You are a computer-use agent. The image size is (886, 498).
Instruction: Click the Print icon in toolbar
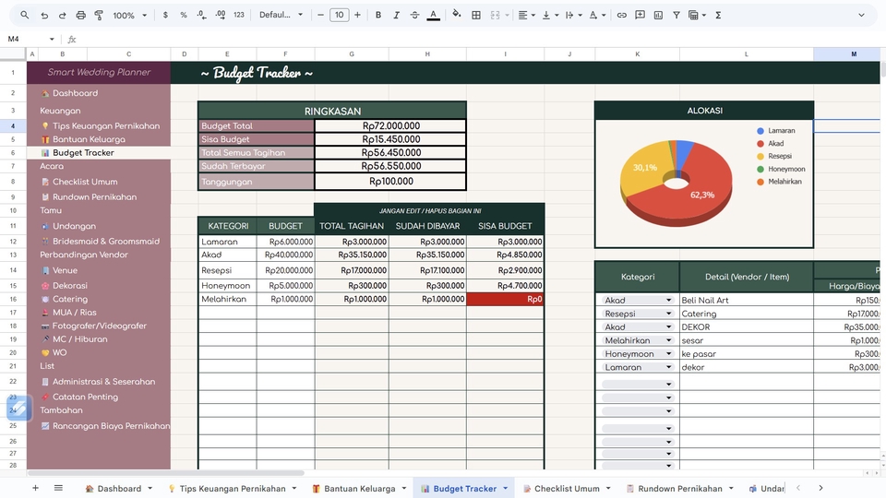coord(81,15)
